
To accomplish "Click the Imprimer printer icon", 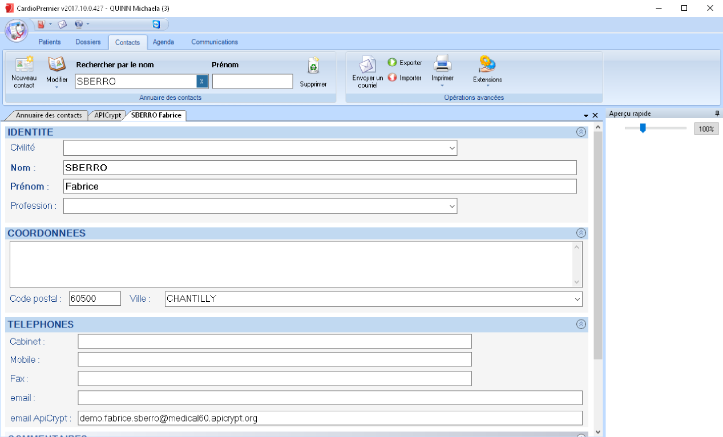I will pos(443,63).
